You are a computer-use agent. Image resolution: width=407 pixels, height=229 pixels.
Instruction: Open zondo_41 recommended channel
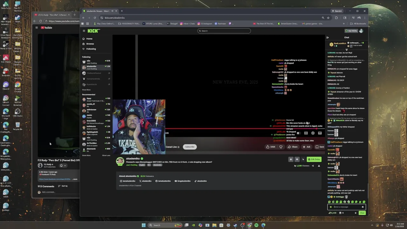tap(96, 105)
